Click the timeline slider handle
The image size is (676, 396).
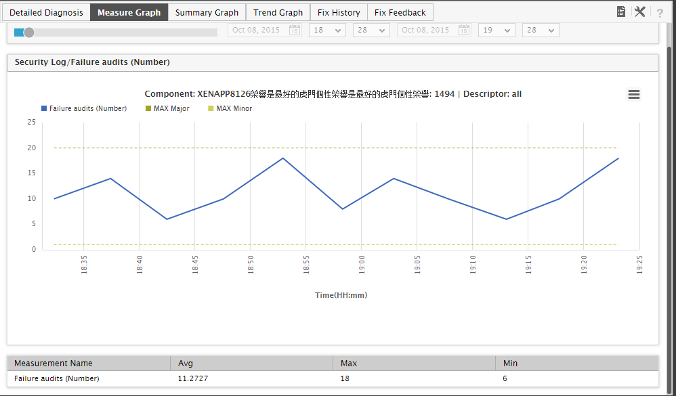coord(29,32)
